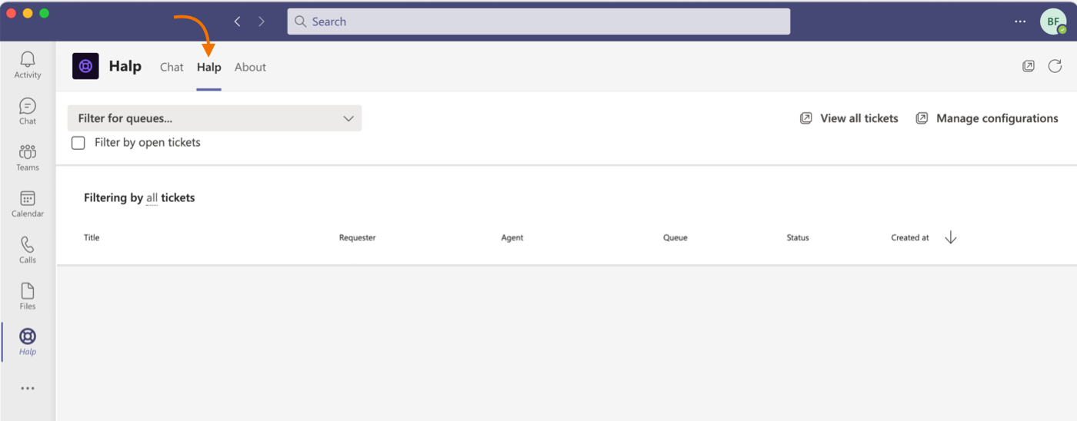Screen dimensions: 1077x421
Task: Click the Halp app logo
Action: pyautogui.click(x=85, y=66)
